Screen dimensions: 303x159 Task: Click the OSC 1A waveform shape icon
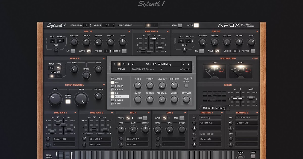click(89, 51)
